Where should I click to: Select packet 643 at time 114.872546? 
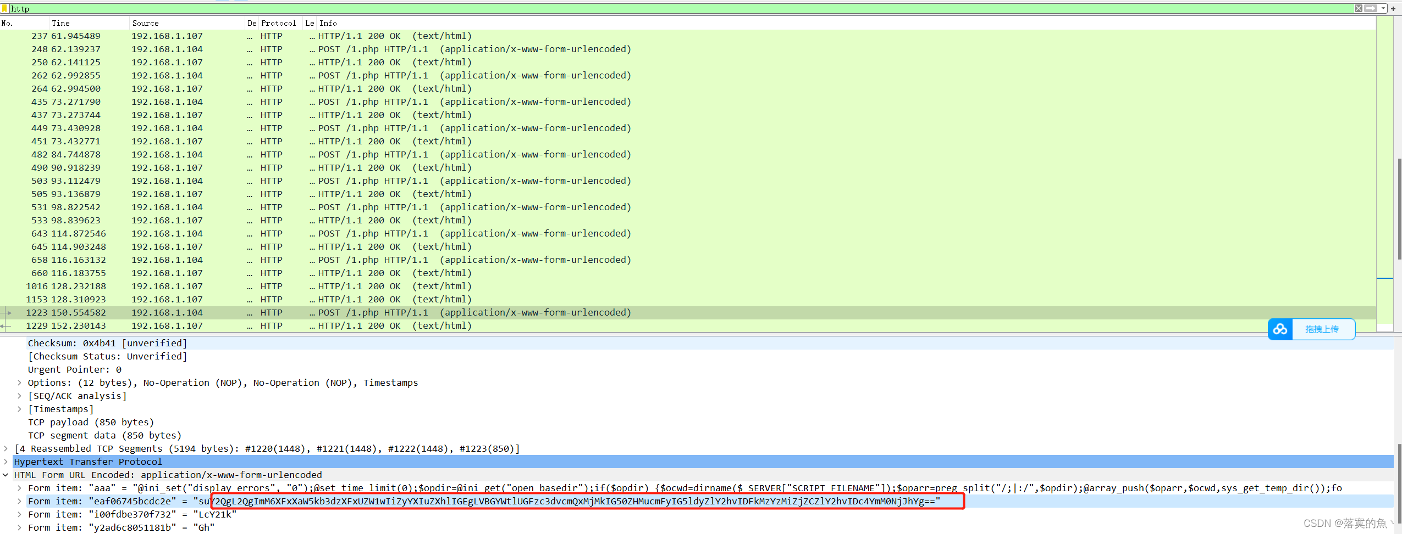click(x=688, y=233)
